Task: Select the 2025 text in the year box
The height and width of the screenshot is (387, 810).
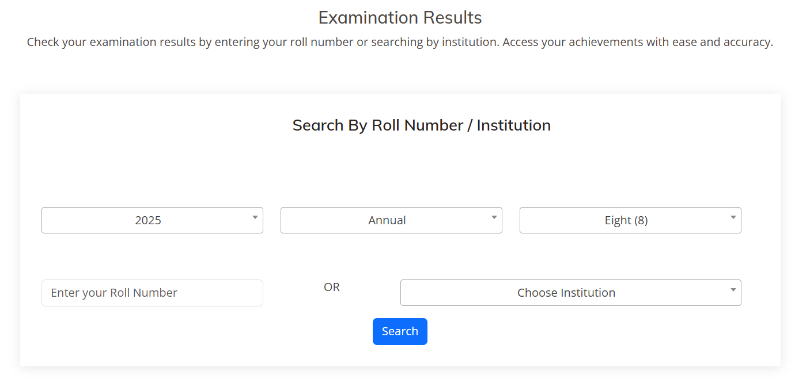Action: (x=148, y=220)
